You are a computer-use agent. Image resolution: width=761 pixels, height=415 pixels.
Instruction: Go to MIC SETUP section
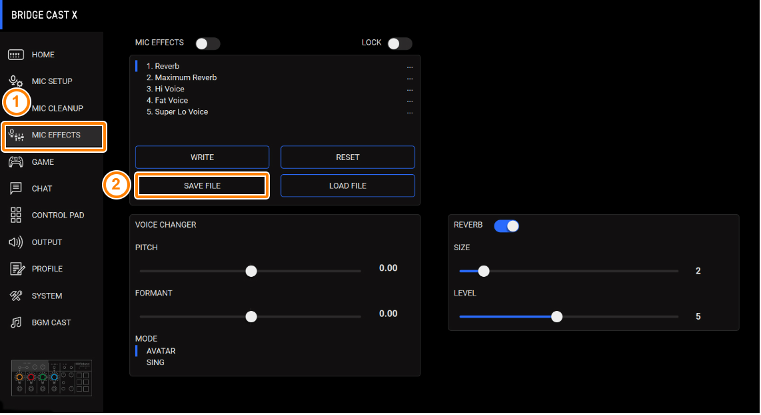[51, 81]
